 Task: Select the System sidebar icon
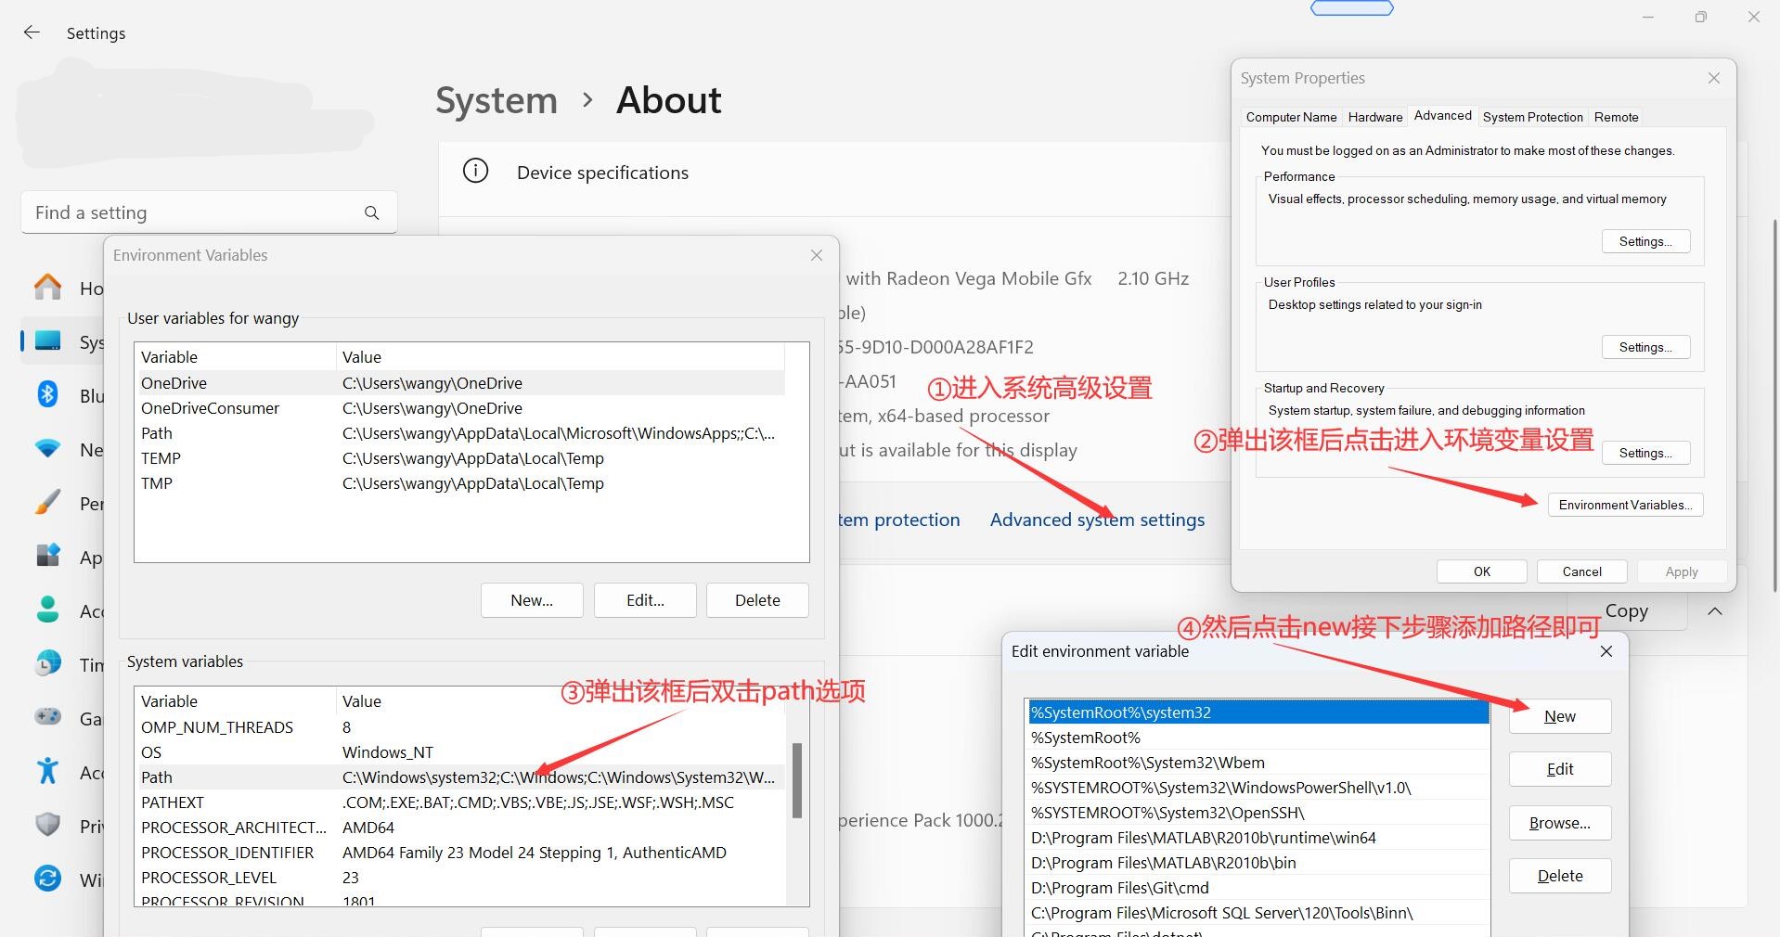click(47, 341)
